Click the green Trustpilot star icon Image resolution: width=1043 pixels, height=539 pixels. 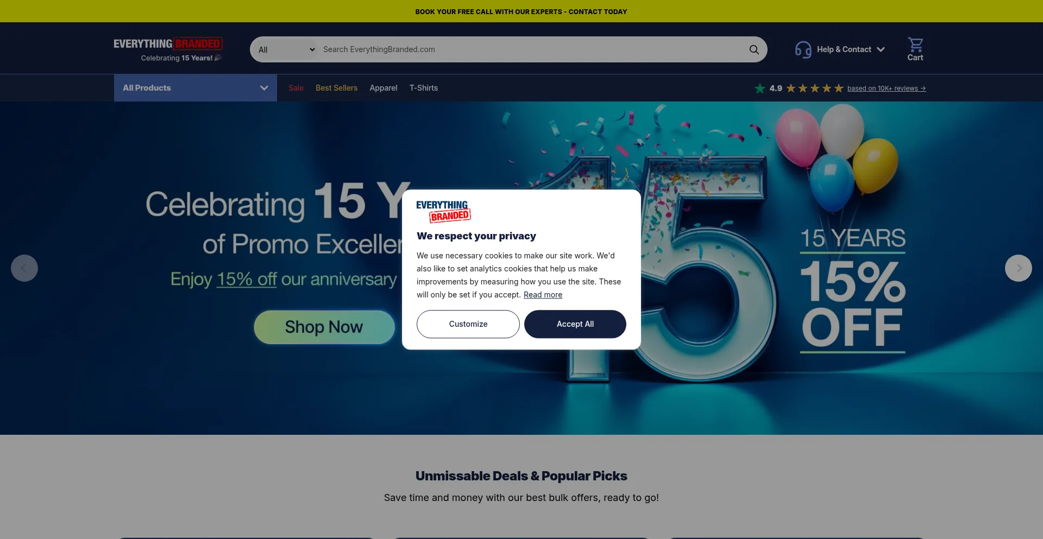(760, 88)
